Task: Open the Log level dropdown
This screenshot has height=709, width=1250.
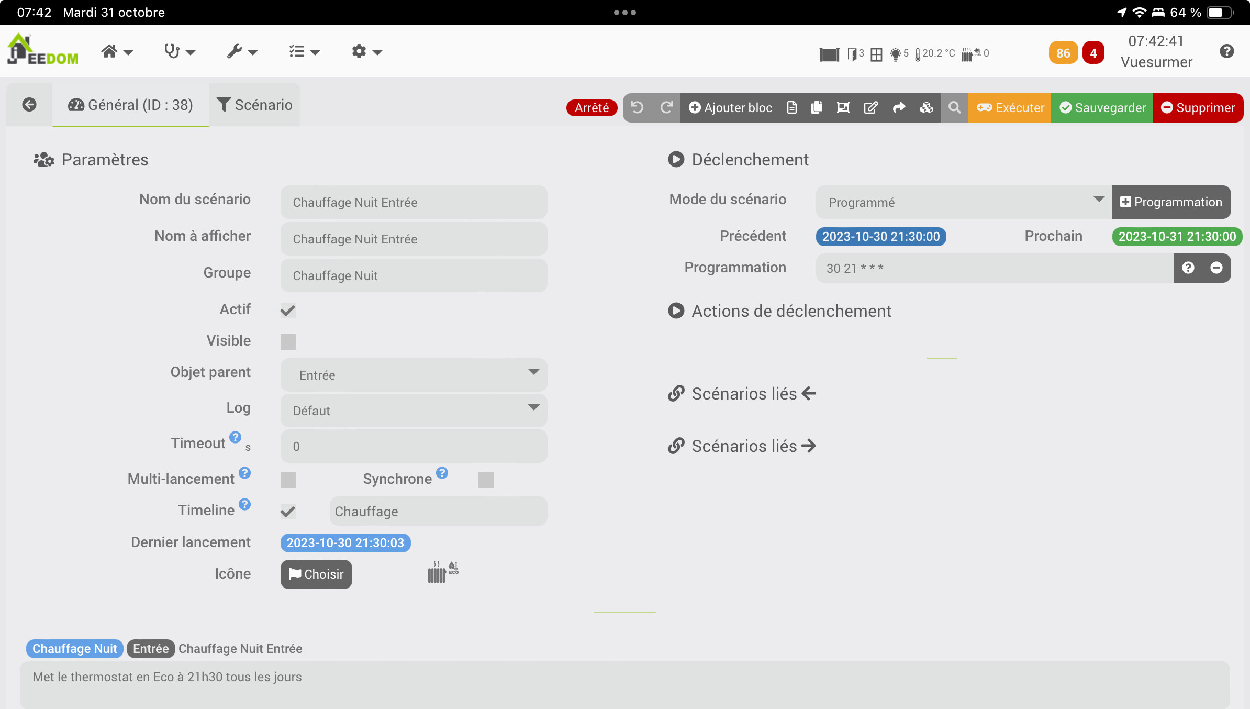Action: [x=414, y=410]
